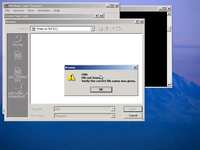The image size is (200, 150).
Task: Minimize the Windows Task Manager window
Action: pos(108,6)
